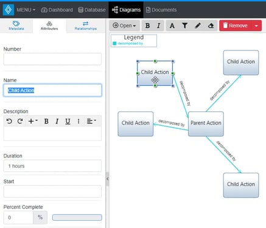Redo in the Description editor

click(20, 121)
